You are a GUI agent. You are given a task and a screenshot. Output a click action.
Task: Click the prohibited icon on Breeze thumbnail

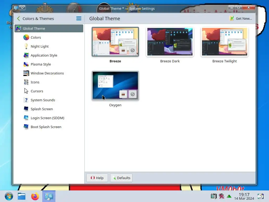click(133, 50)
